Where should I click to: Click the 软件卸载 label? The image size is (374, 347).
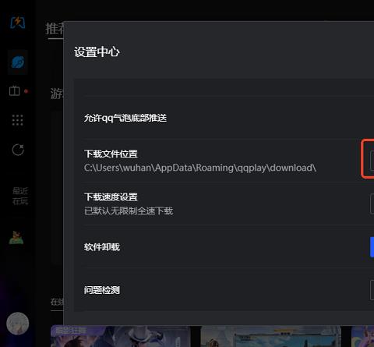pyautogui.click(x=102, y=247)
